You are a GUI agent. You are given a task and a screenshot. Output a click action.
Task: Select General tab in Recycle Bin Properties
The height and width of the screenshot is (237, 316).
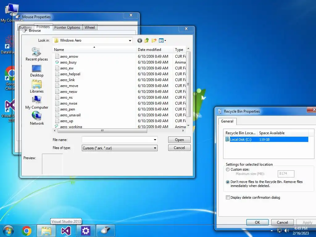[227, 121]
